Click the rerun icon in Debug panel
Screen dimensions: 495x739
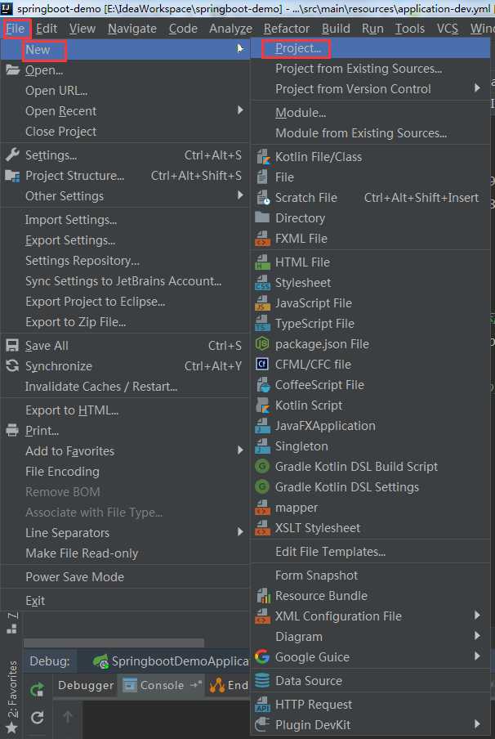38,691
